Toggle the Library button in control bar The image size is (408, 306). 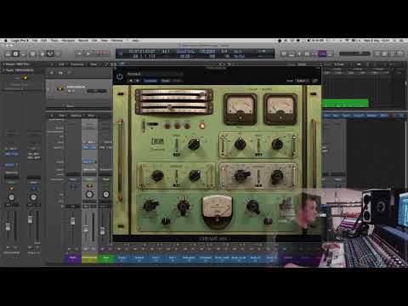pos(8,54)
